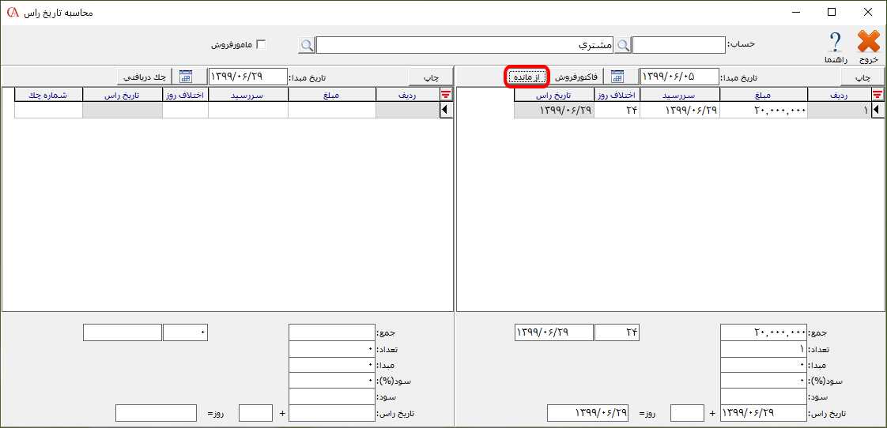Click search magnifier next to account code field

(624, 46)
